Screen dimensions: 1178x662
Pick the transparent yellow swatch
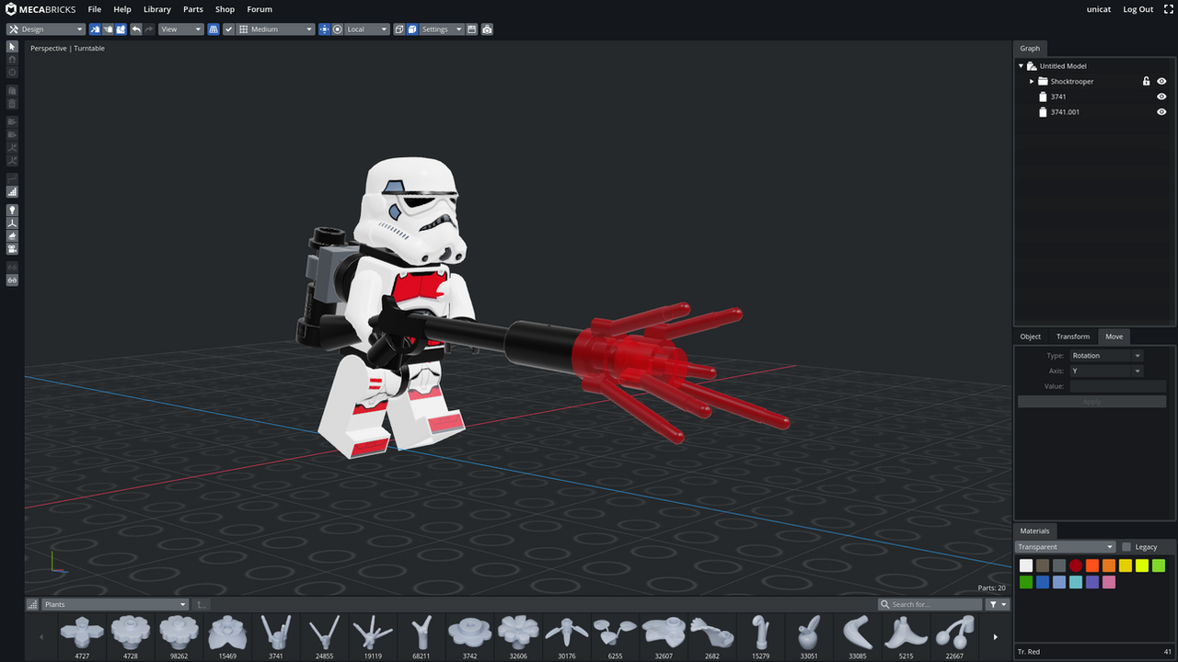[1126, 565]
